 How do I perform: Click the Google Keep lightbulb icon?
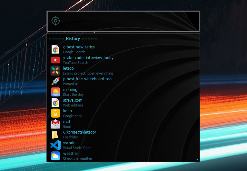point(55,113)
